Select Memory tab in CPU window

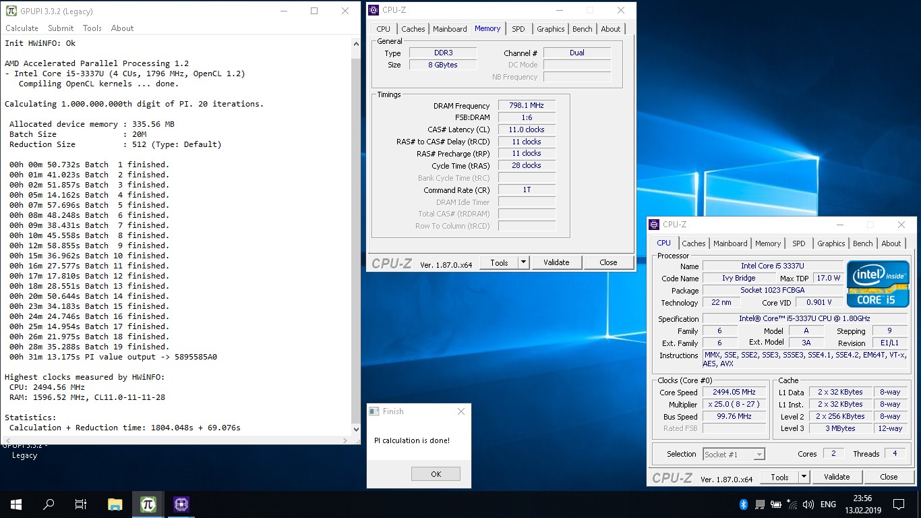(768, 243)
